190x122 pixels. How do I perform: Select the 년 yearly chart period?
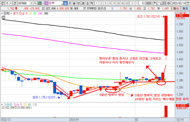pyautogui.click(x=78, y=3)
